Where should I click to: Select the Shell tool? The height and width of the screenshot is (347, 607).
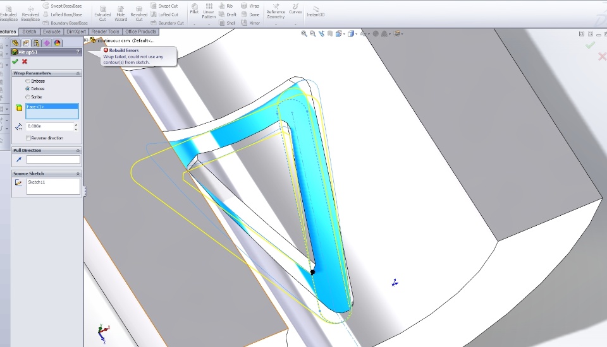click(227, 23)
